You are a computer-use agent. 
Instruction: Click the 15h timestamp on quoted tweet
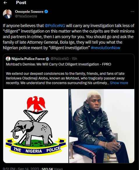[x=74, y=59]
